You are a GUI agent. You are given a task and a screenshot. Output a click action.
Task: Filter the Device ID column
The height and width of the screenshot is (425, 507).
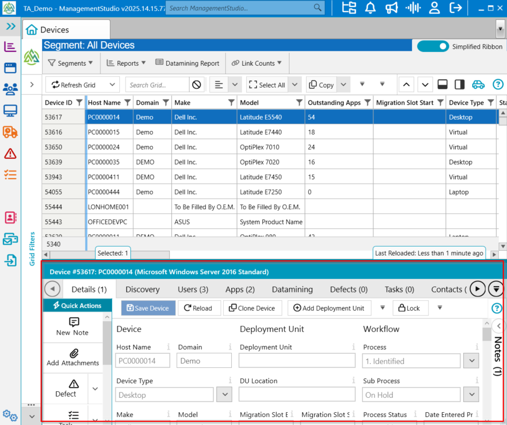click(x=79, y=103)
